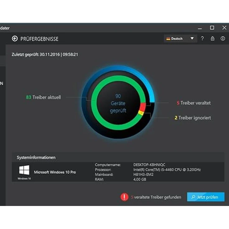
Task: Click '5 Treiber veraltet' label
Action: 194,103
